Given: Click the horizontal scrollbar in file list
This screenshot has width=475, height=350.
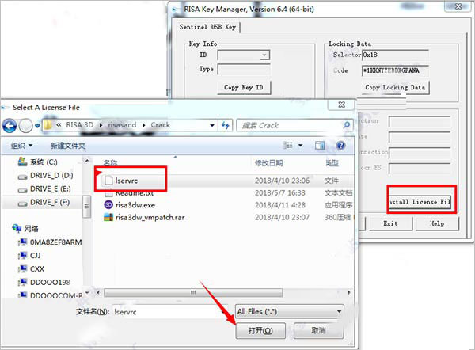Looking at the screenshot, I should point(193,293).
